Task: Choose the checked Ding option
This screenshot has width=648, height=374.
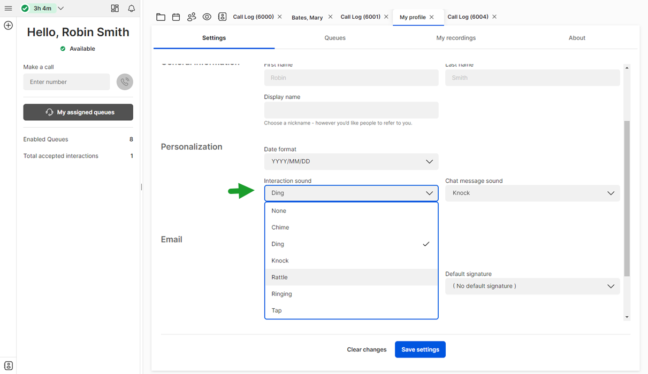Action: (351, 244)
